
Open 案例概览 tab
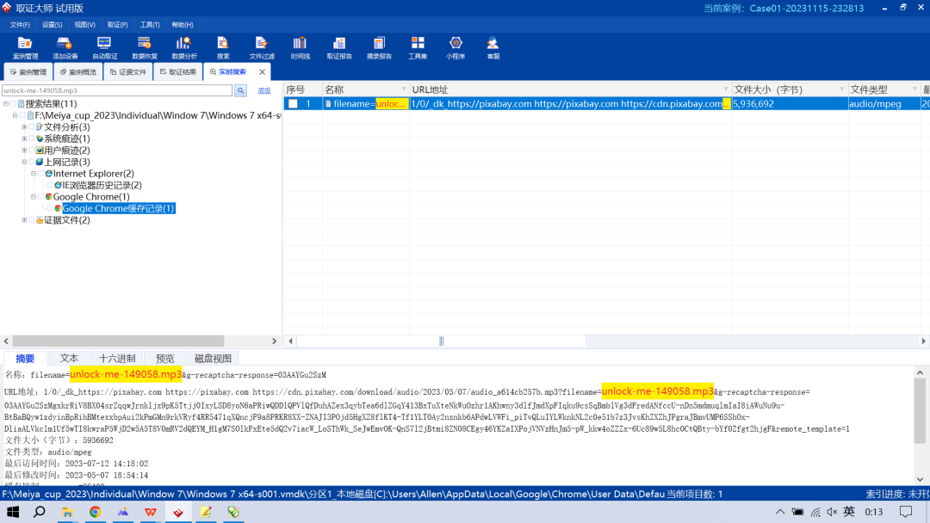[x=78, y=71]
